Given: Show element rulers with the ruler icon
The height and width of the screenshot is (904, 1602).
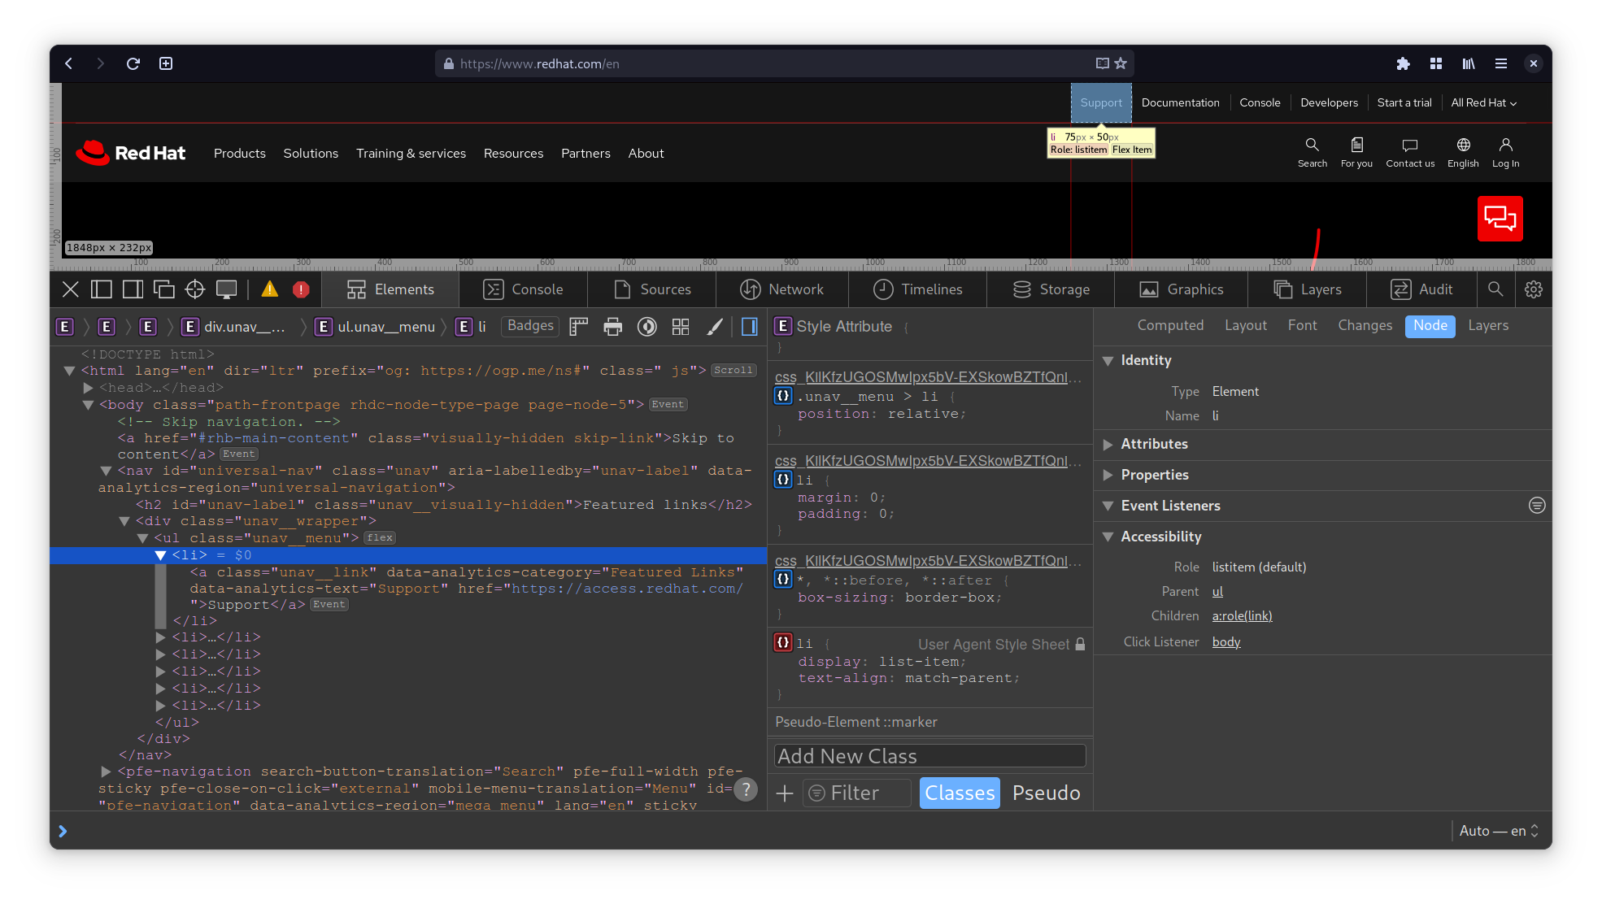Looking at the screenshot, I should [x=578, y=326].
